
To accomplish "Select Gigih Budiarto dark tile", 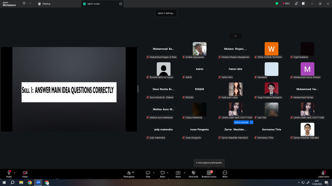I will [308, 49].
